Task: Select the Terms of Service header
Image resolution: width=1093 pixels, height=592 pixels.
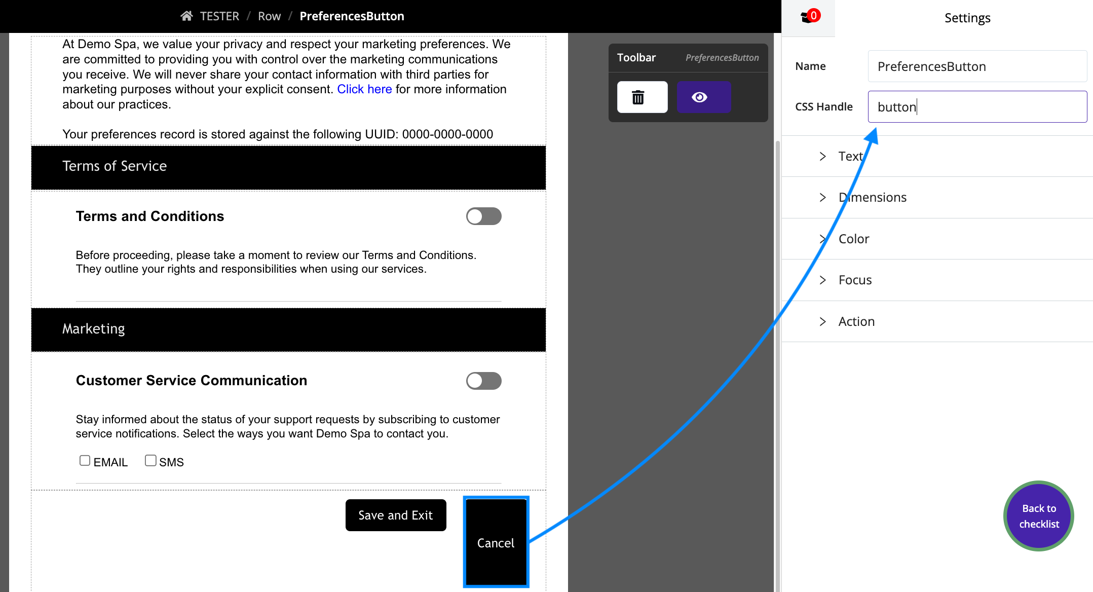Action: (288, 168)
